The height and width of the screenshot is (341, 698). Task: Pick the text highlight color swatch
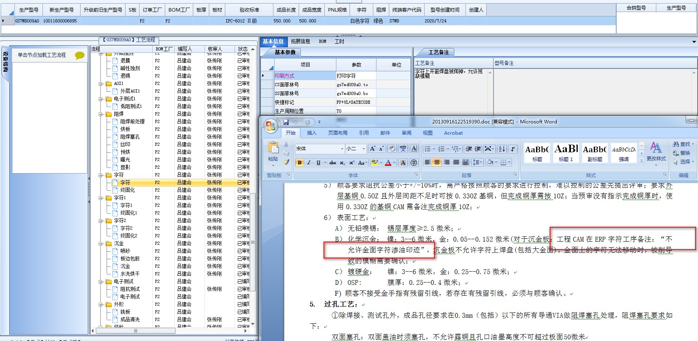point(374,163)
